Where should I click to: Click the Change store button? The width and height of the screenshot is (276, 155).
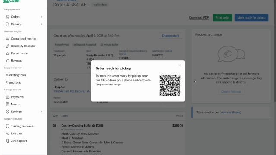[x=170, y=36]
